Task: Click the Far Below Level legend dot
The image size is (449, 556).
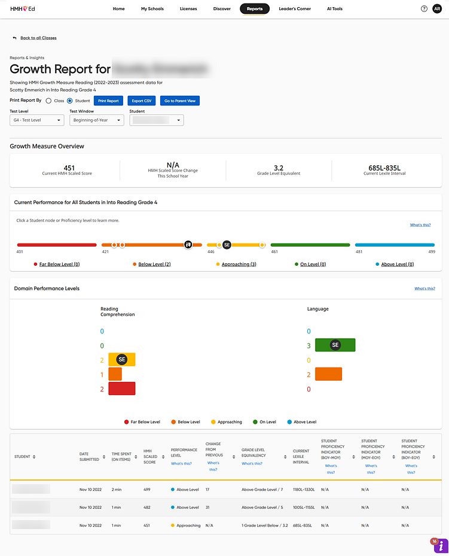Action: coord(126,422)
